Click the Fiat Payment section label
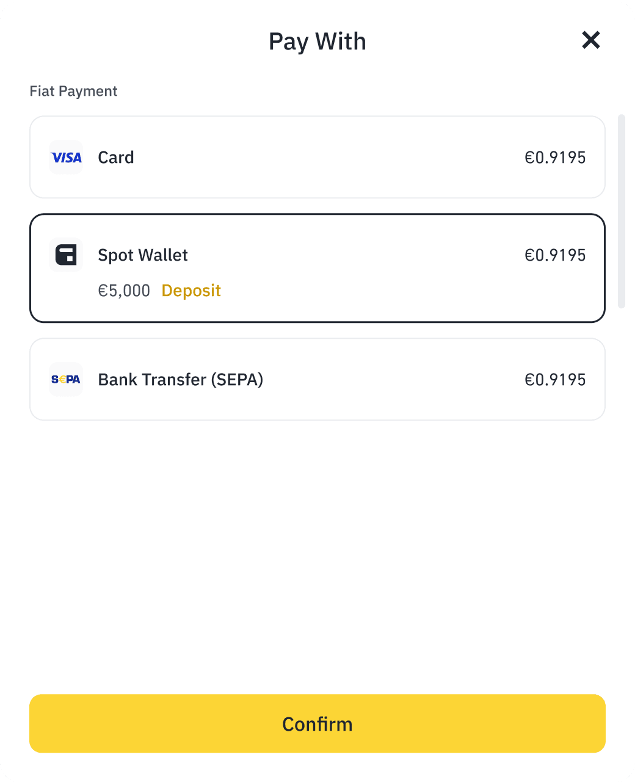Image resolution: width=635 pixels, height=782 pixels. pos(74,92)
